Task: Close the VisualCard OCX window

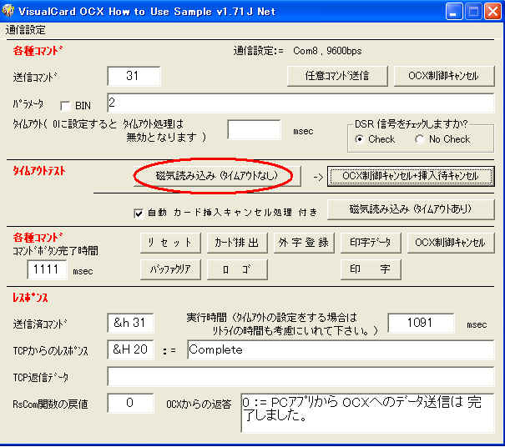Action: 492,12
